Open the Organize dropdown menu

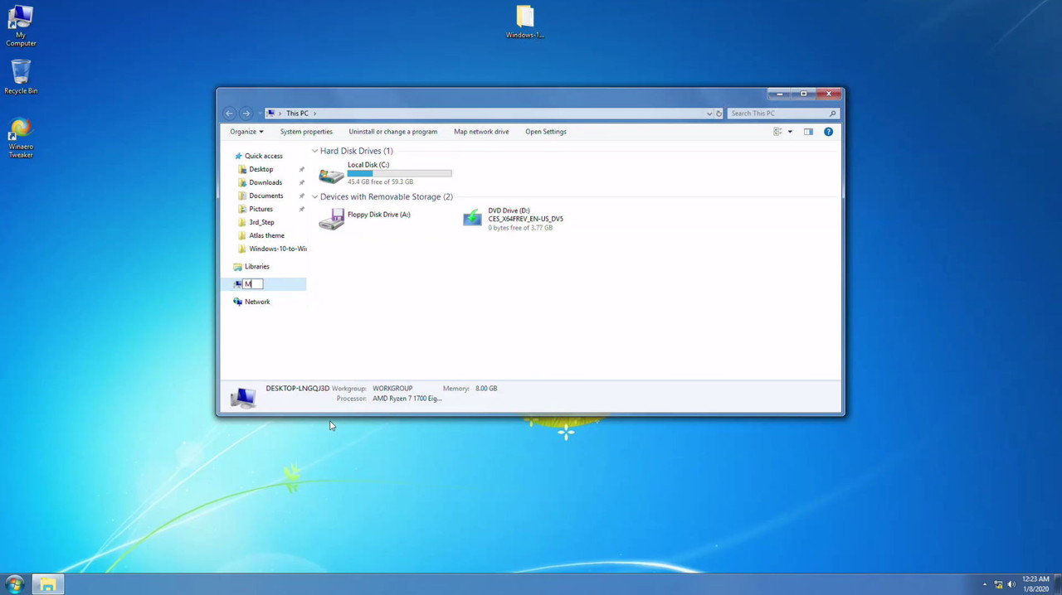pyautogui.click(x=246, y=132)
